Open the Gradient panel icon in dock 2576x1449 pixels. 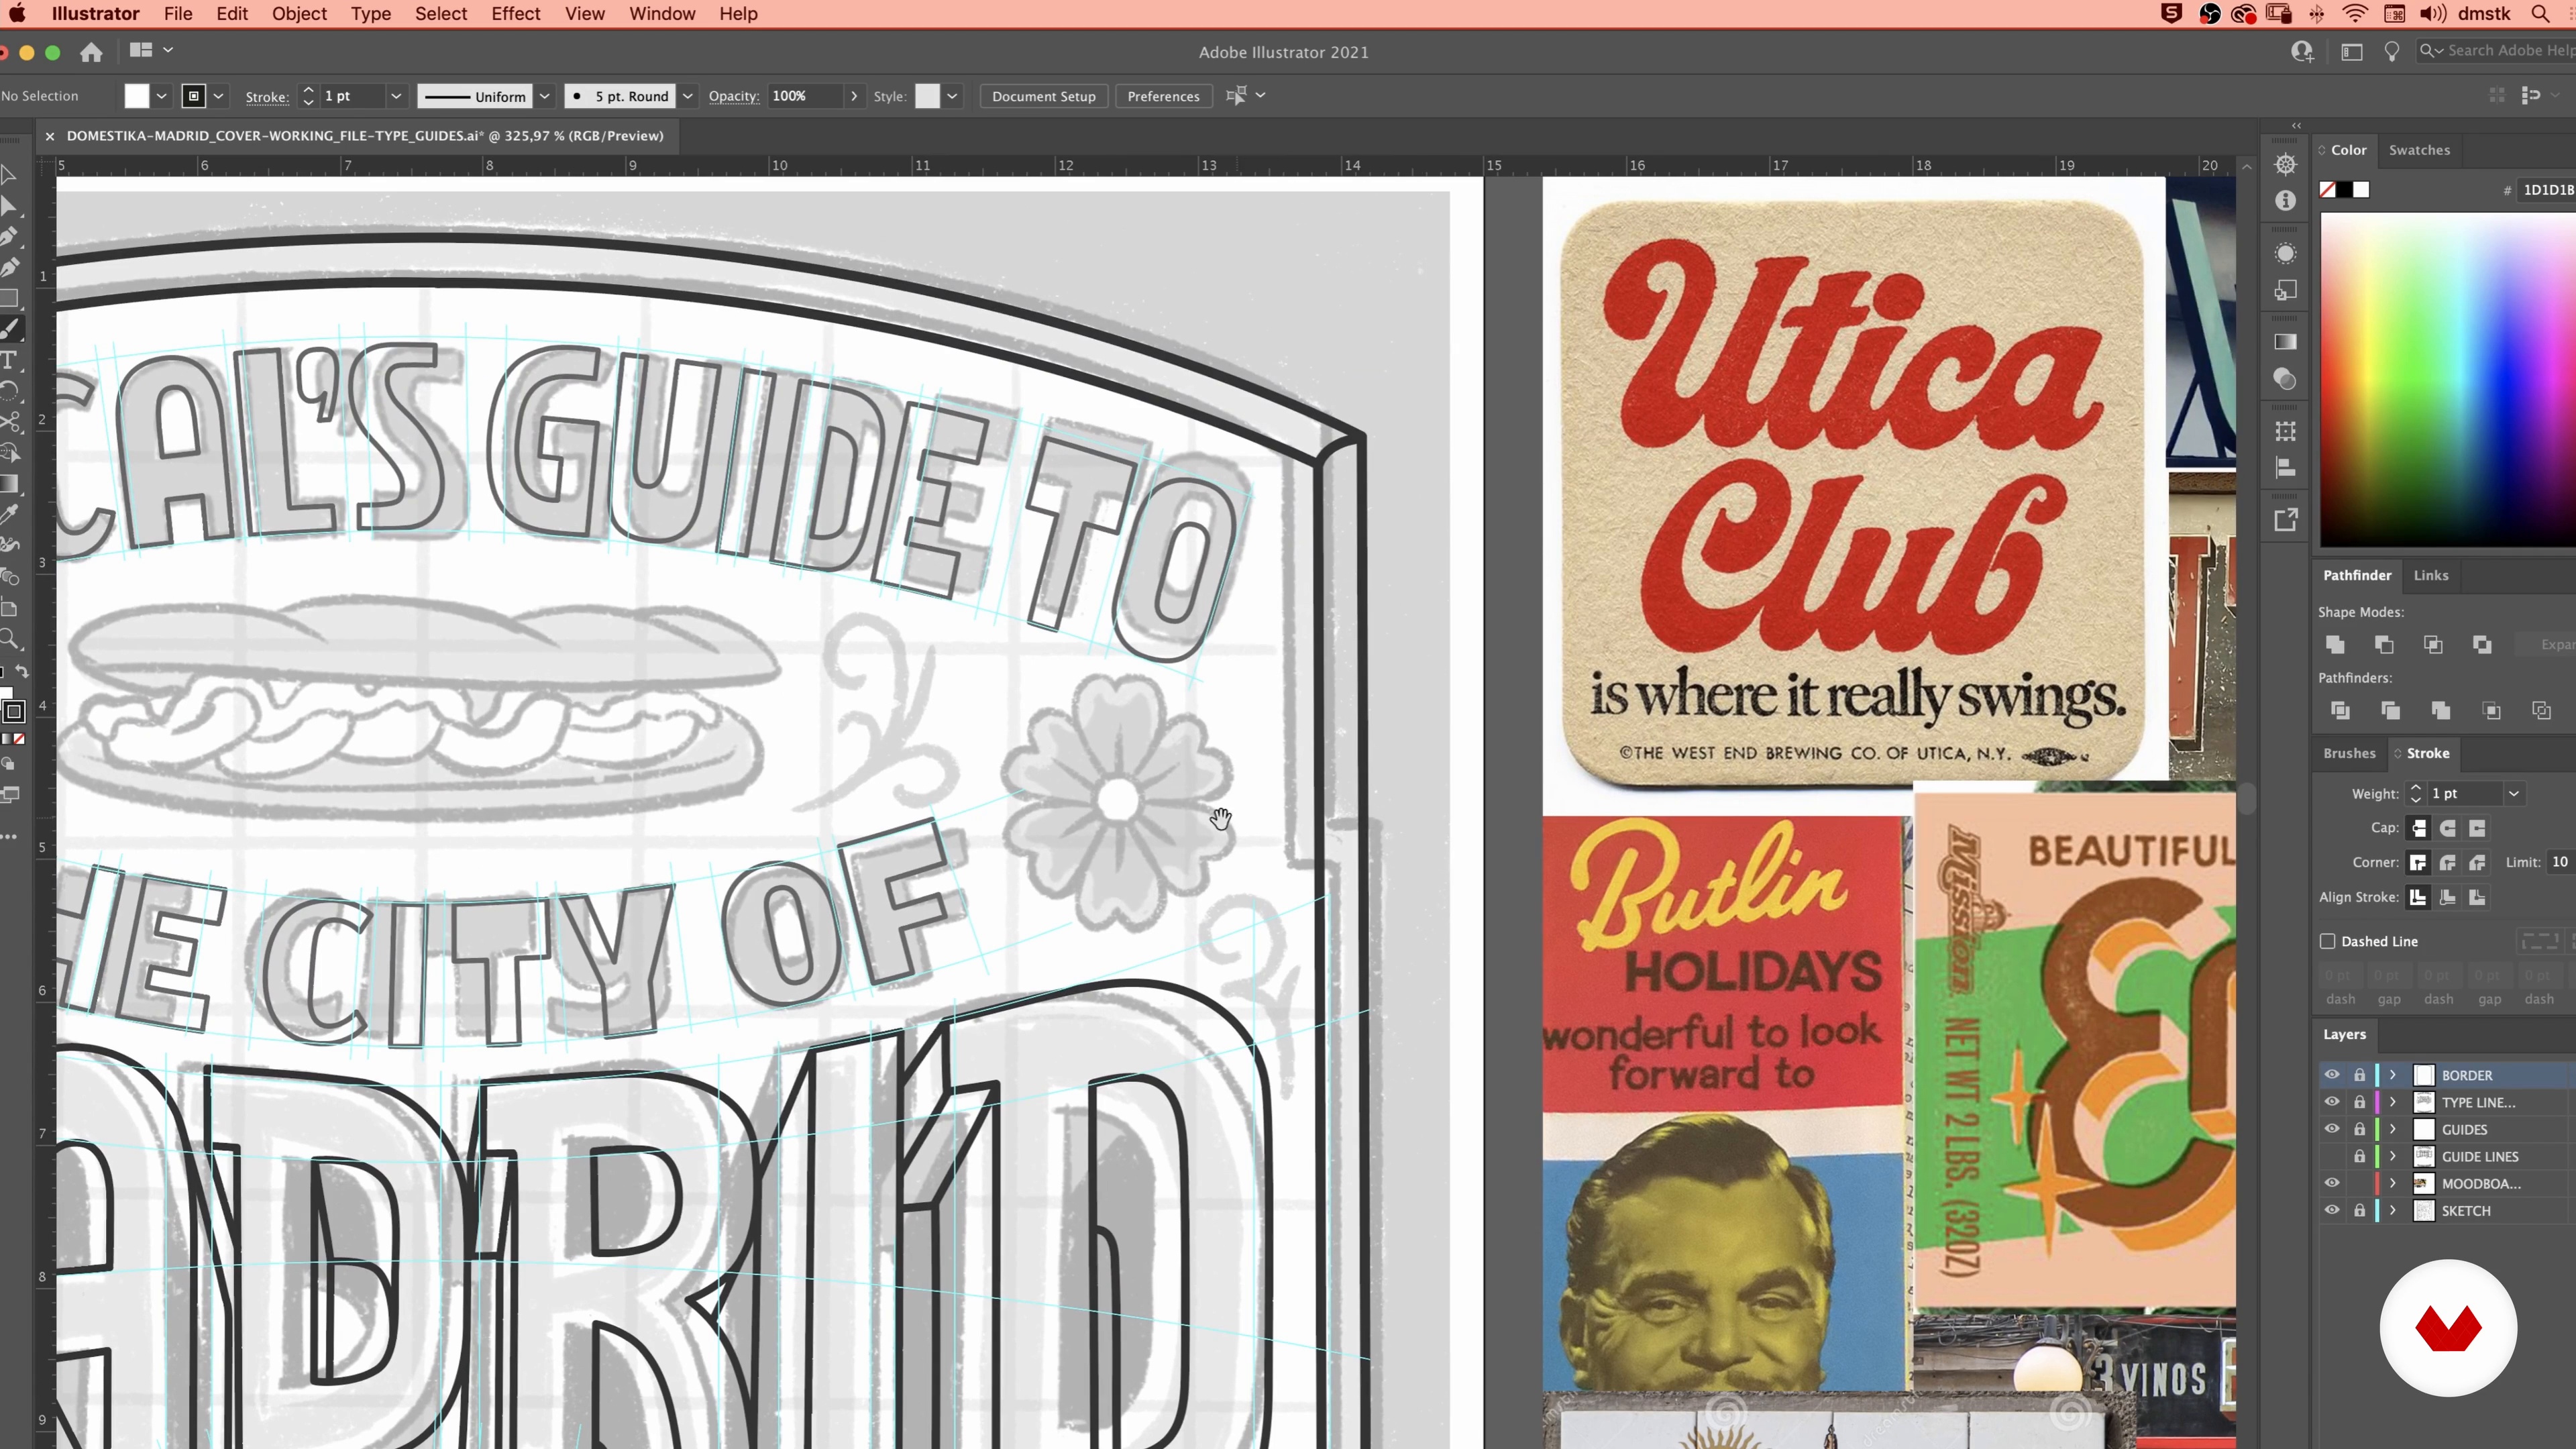tap(2285, 342)
